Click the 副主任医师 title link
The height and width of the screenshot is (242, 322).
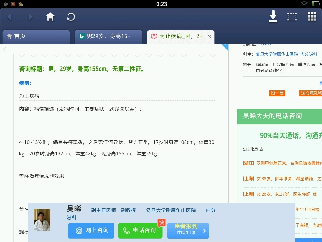[x=103, y=210]
